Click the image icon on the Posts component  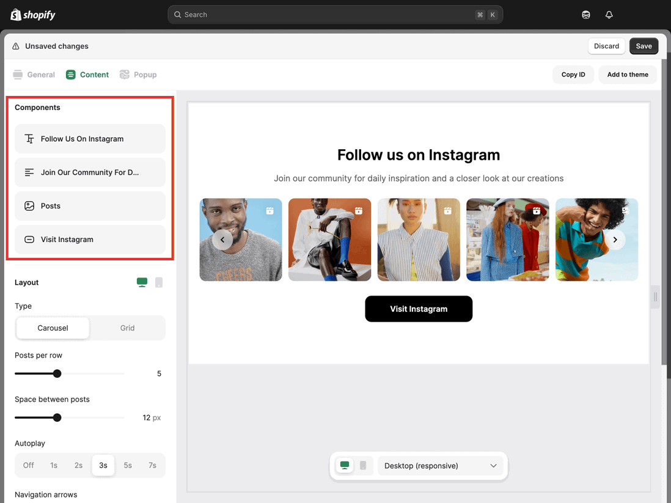29,206
